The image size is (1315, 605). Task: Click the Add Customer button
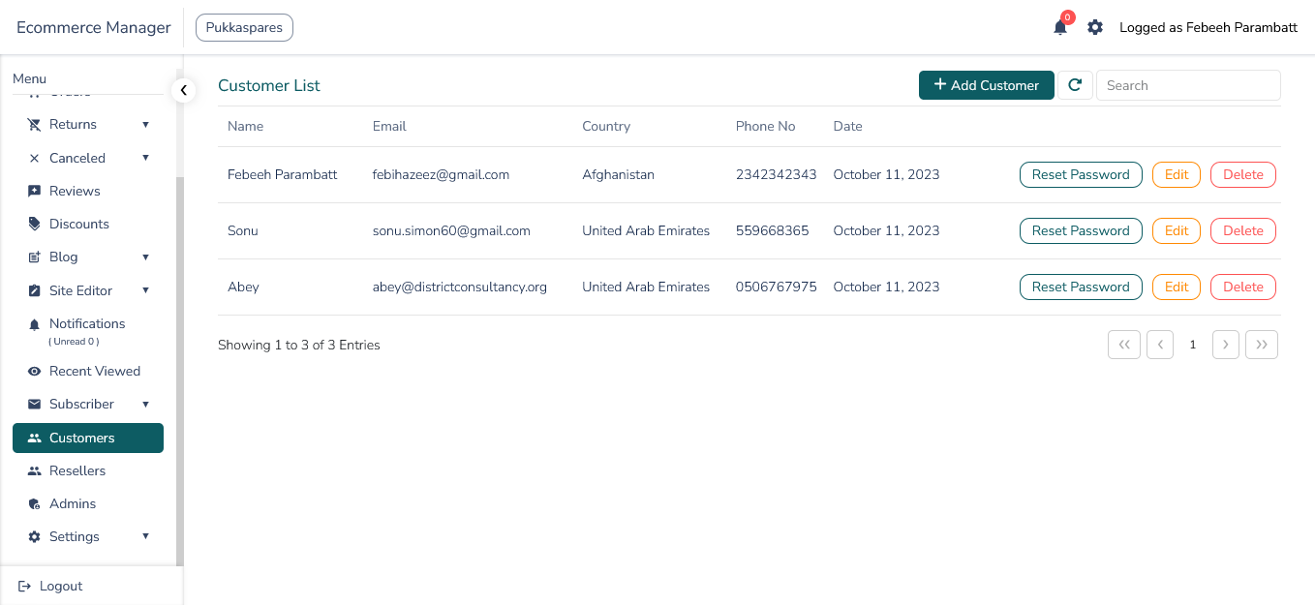[x=986, y=85]
